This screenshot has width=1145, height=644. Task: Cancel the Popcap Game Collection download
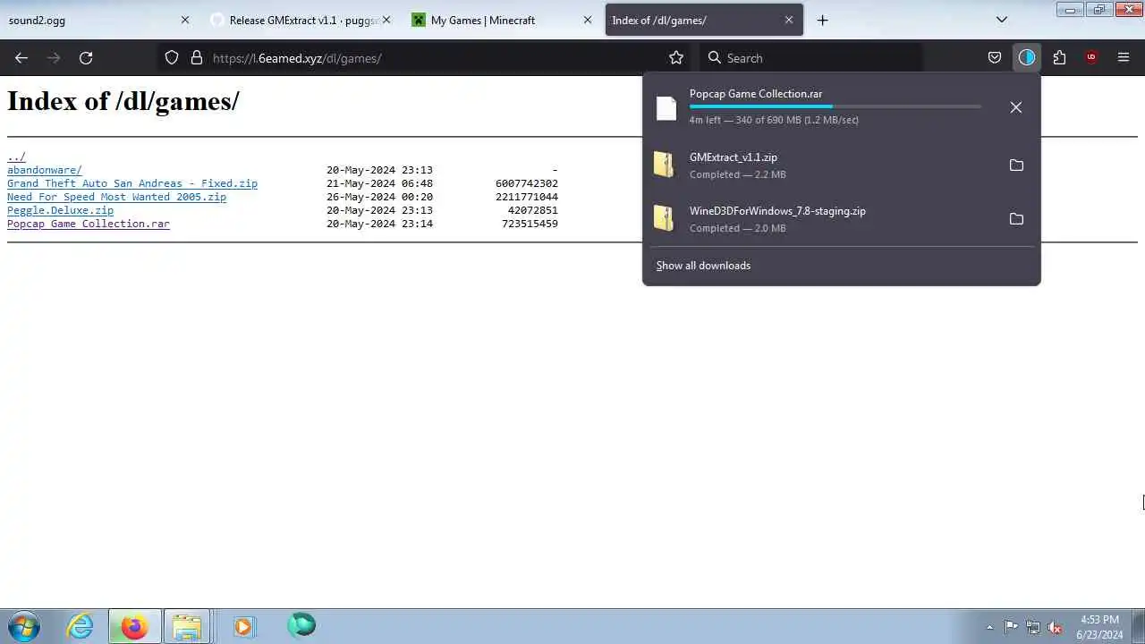point(1016,107)
